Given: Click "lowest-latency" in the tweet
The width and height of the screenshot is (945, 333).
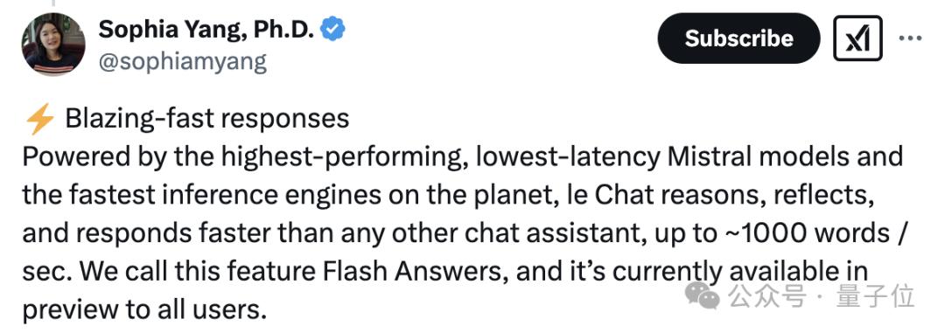Looking at the screenshot, I should click(568, 157).
